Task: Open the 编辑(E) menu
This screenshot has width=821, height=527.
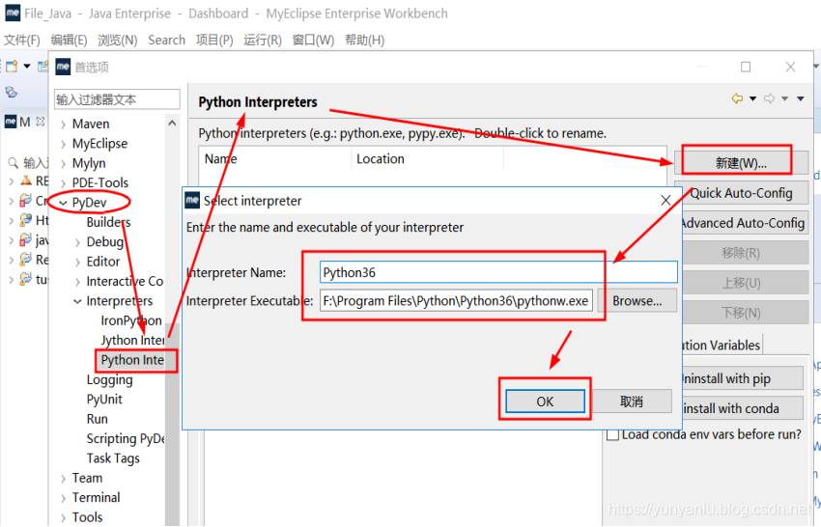Action: click(x=69, y=41)
